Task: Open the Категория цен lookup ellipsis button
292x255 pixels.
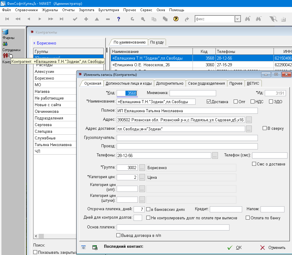Action: point(142,178)
